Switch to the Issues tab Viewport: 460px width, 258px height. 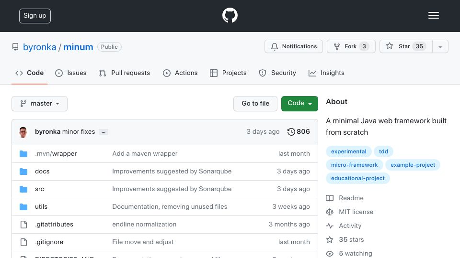71,73
